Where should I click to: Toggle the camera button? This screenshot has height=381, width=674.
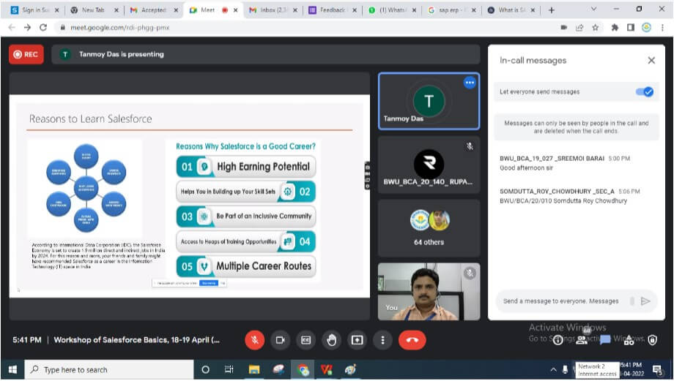click(x=280, y=340)
